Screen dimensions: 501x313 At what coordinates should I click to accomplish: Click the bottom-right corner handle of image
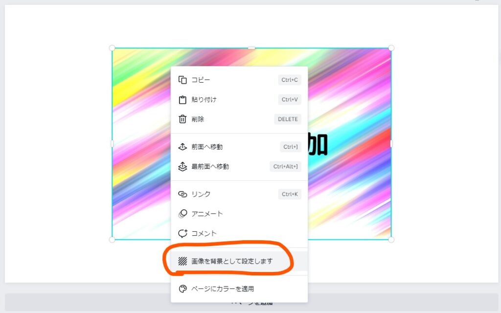tap(391, 240)
